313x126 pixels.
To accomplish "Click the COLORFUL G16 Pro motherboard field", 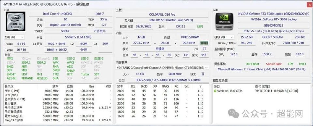I will pos(162,15).
